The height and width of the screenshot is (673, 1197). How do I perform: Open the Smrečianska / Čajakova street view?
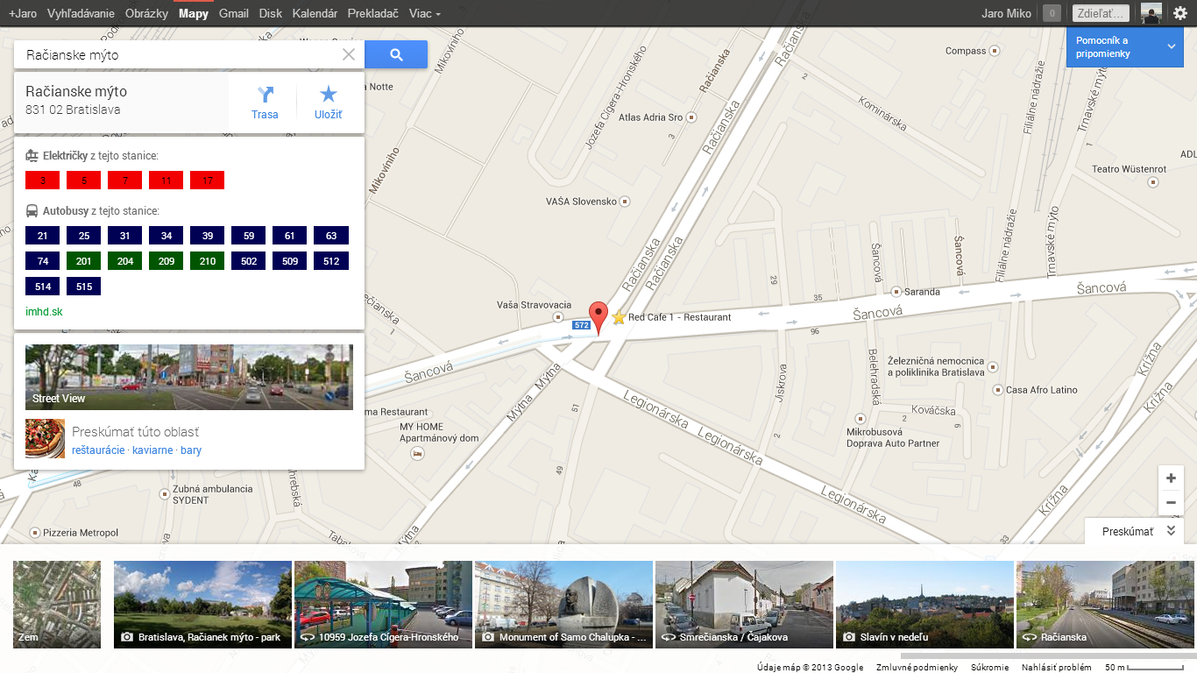click(744, 605)
